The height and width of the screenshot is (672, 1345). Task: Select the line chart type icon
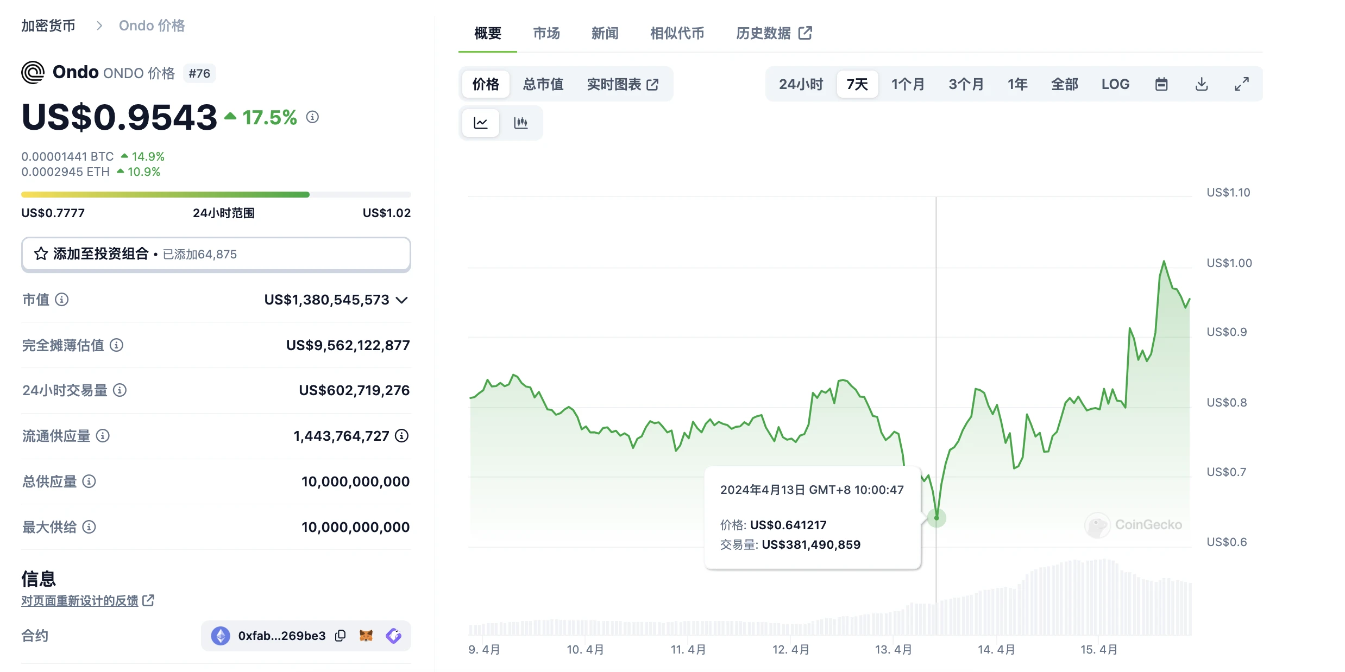(480, 123)
